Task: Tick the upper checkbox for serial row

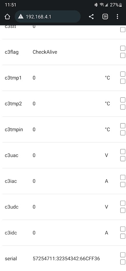Action: (x=123, y=255)
